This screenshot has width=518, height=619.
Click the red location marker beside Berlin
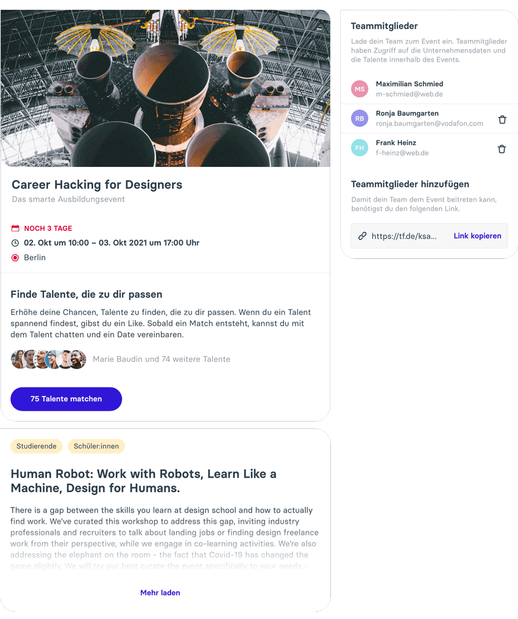coord(15,258)
